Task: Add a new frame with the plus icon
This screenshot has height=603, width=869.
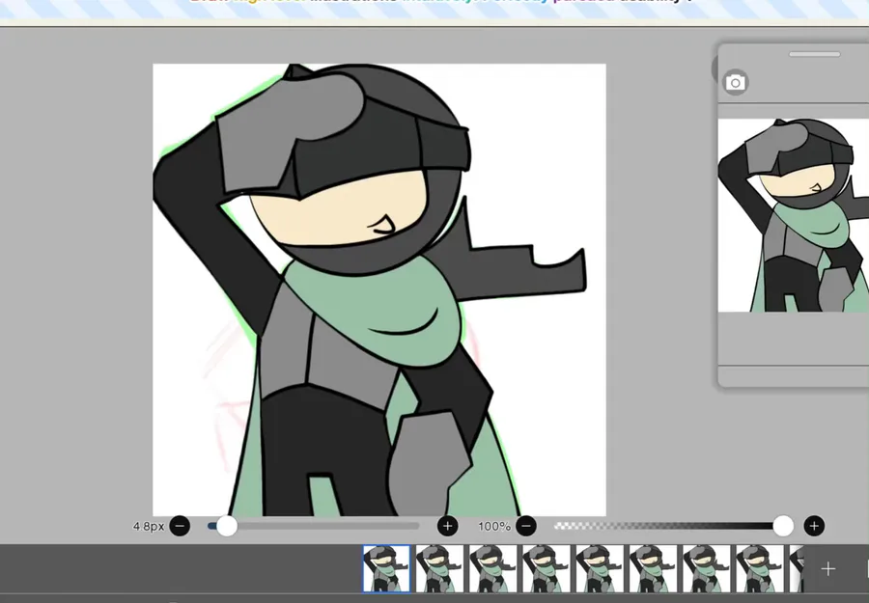Action: pyautogui.click(x=828, y=568)
